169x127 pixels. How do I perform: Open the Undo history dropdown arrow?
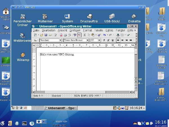(108, 35)
